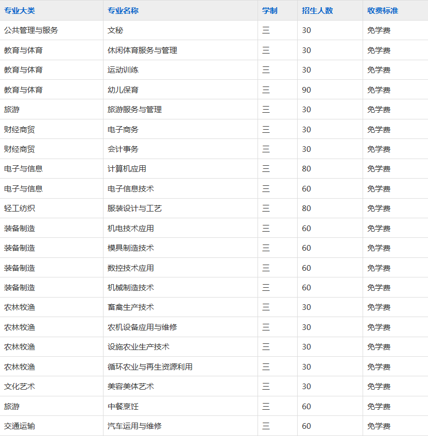Click enrollment 60 in the 中餐烹饪 row
The width and height of the screenshot is (428, 436).
pyautogui.click(x=306, y=407)
